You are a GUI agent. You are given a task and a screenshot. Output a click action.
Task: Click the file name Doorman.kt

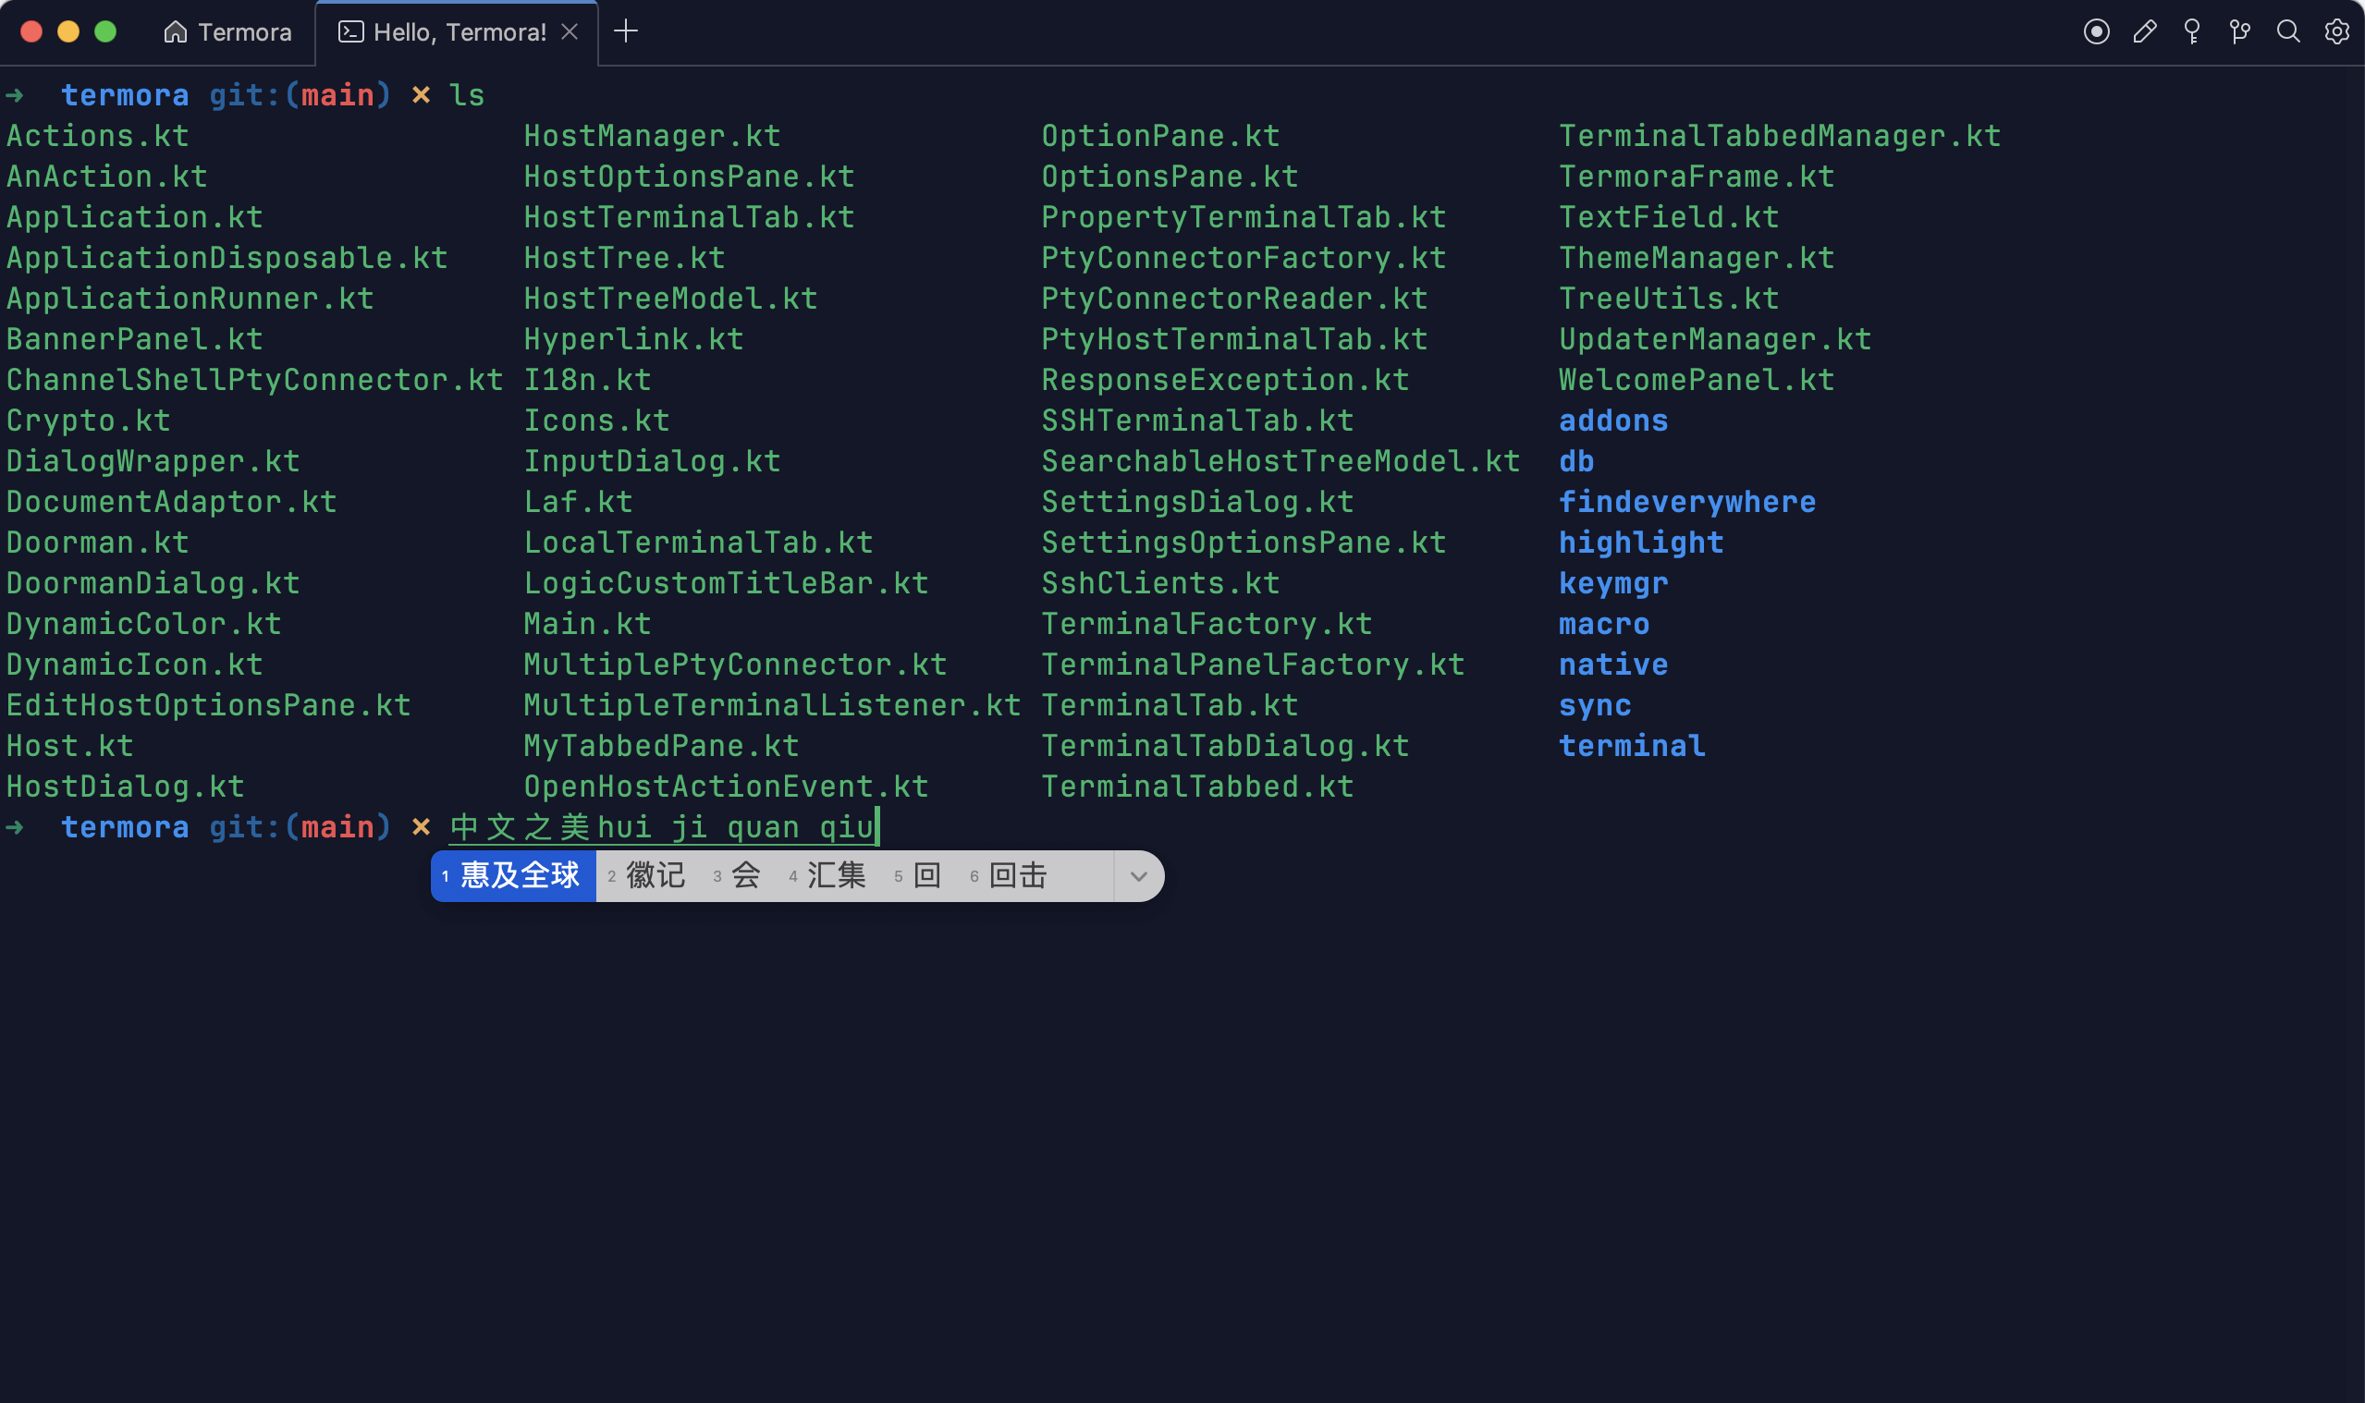[x=98, y=543]
